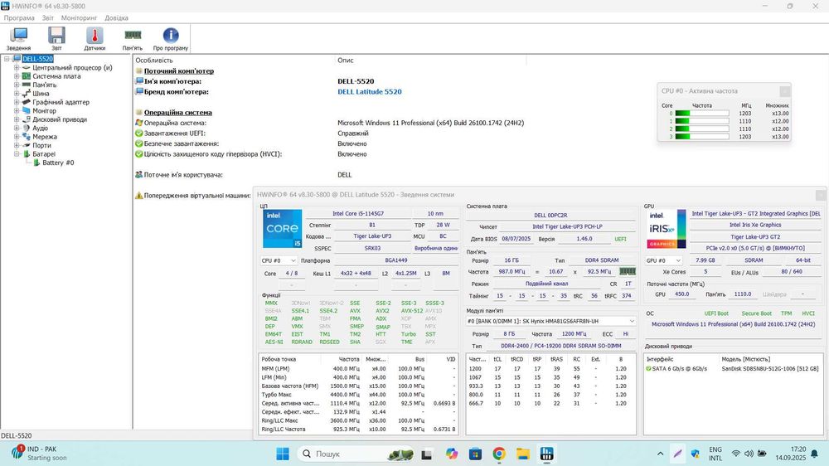Open the GPU #0 selector dropdown
829x466 pixels.
(x=664, y=260)
